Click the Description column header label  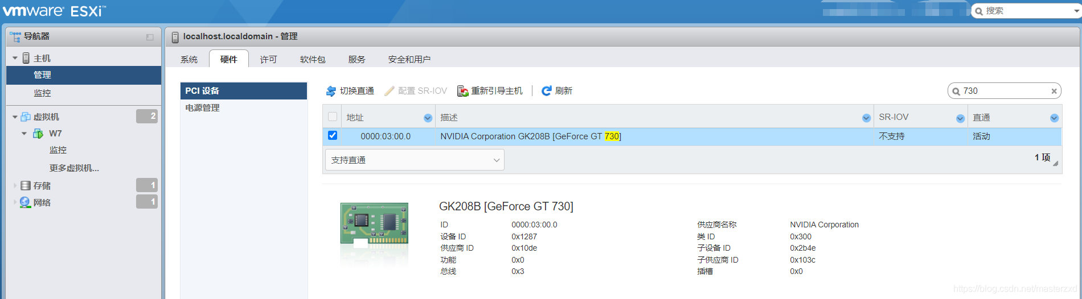tap(449, 118)
